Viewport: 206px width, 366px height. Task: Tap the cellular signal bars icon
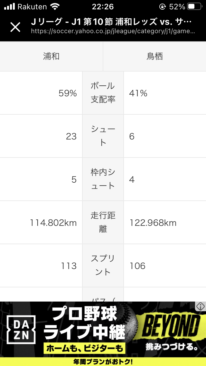click(x=9, y=6)
